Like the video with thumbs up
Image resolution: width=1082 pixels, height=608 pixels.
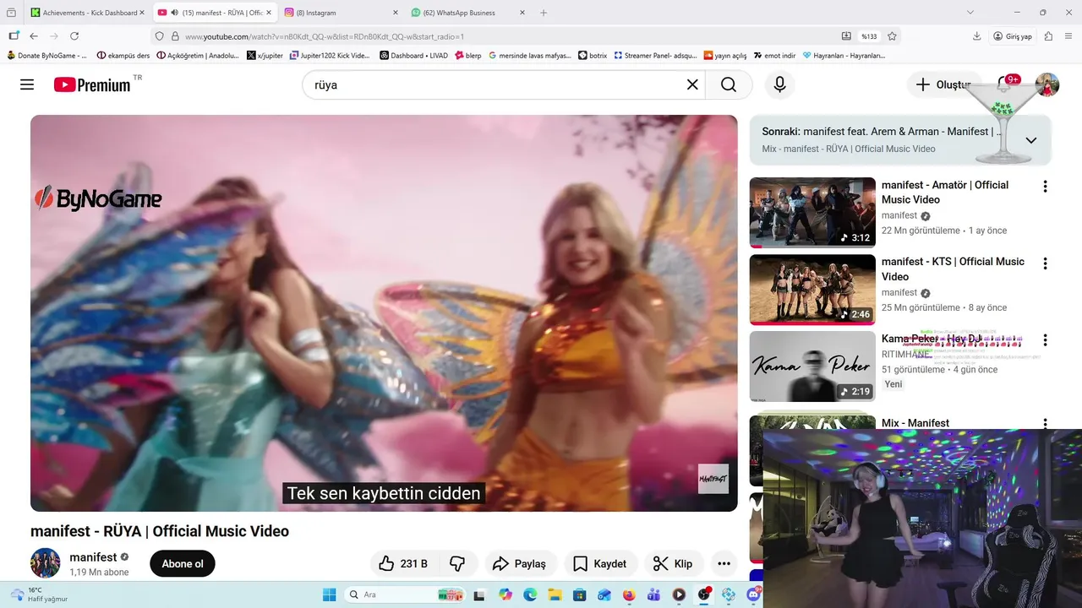pyautogui.click(x=402, y=563)
